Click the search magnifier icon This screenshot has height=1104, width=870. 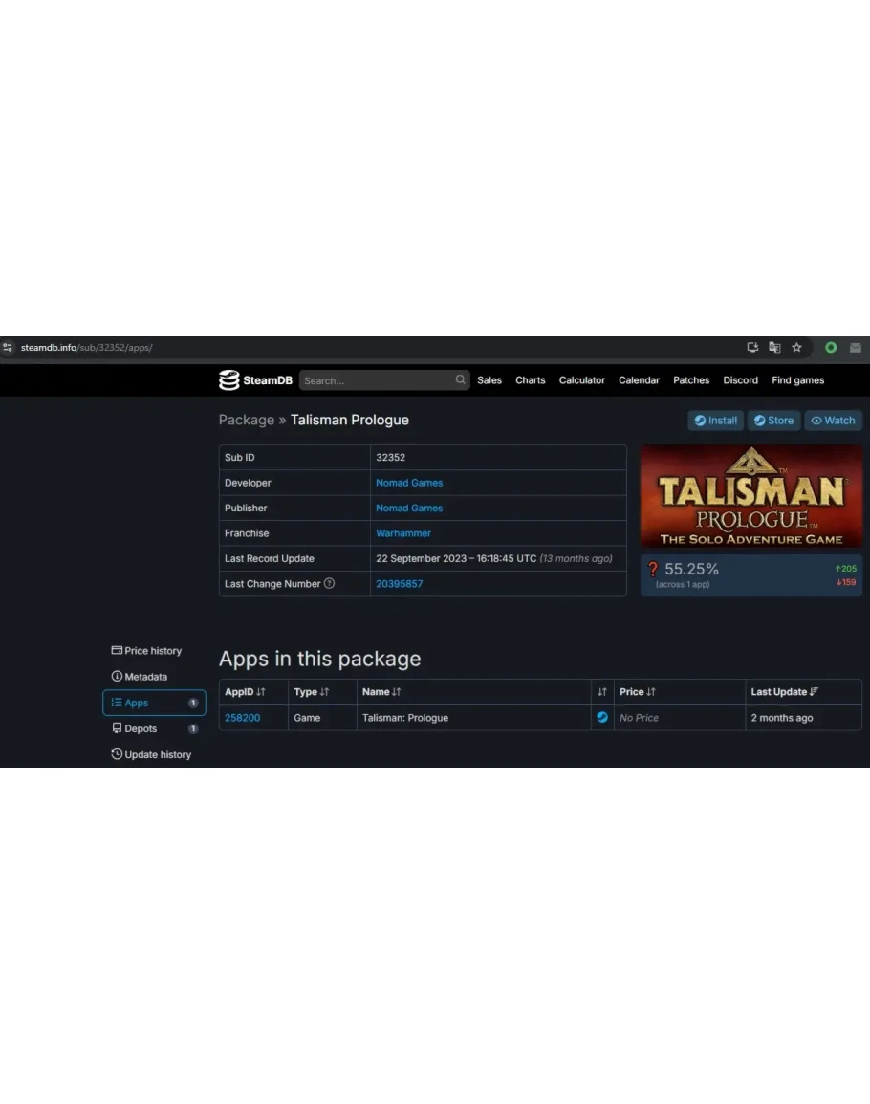tap(460, 379)
